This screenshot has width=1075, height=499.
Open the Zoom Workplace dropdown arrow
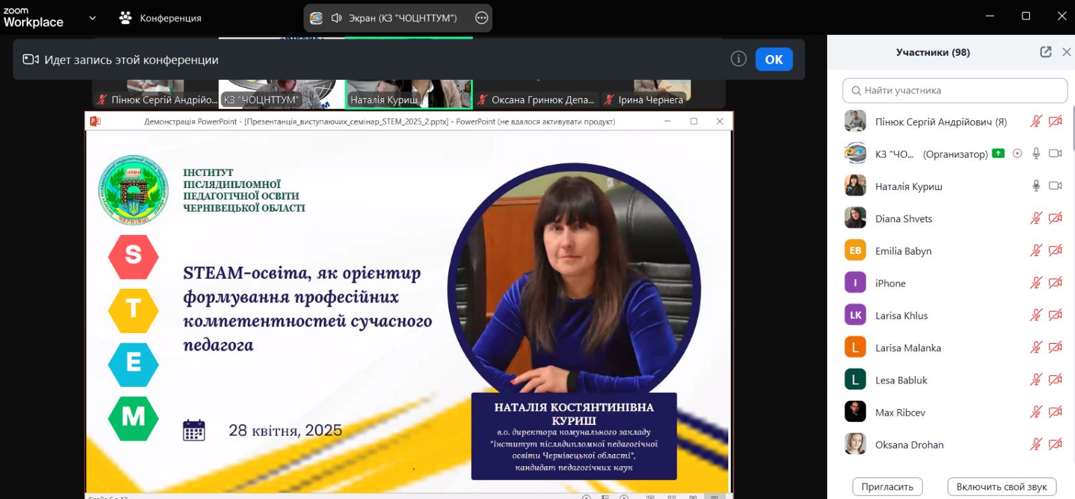click(x=93, y=18)
